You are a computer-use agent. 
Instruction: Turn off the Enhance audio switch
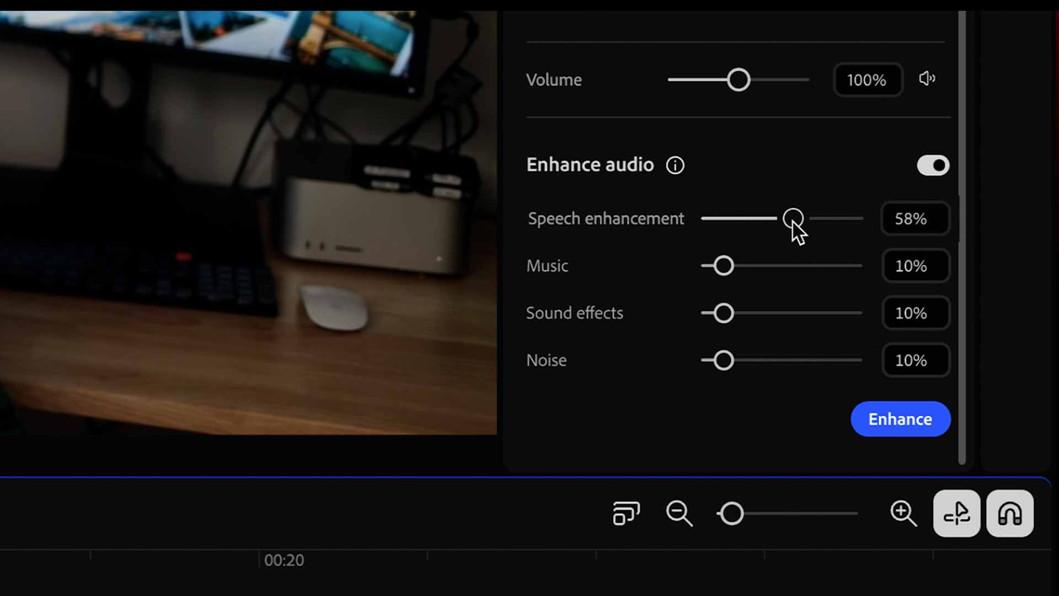[x=933, y=165]
